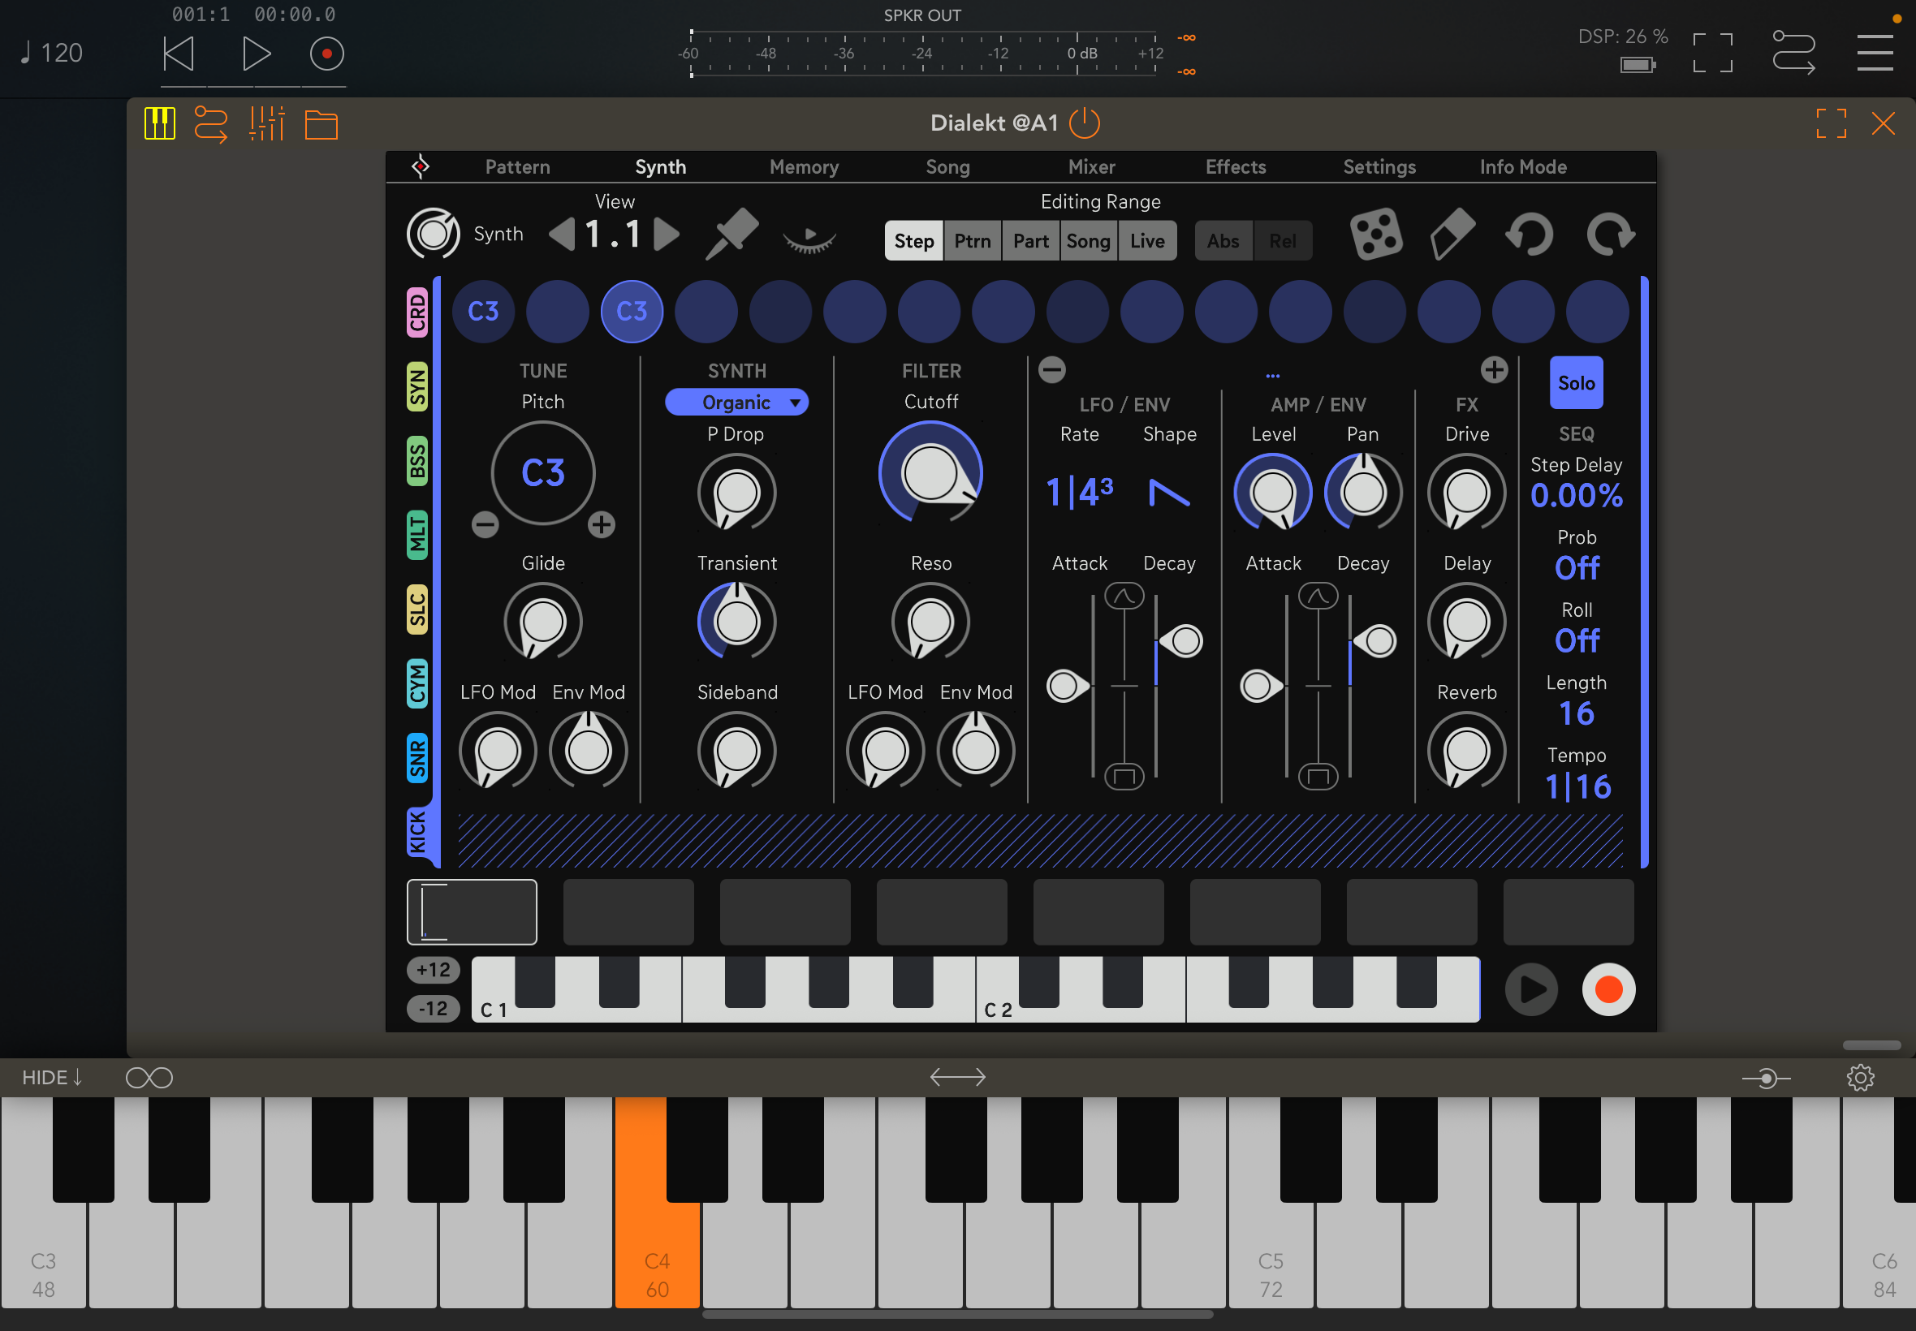Select the BSS track tab

click(x=417, y=461)
